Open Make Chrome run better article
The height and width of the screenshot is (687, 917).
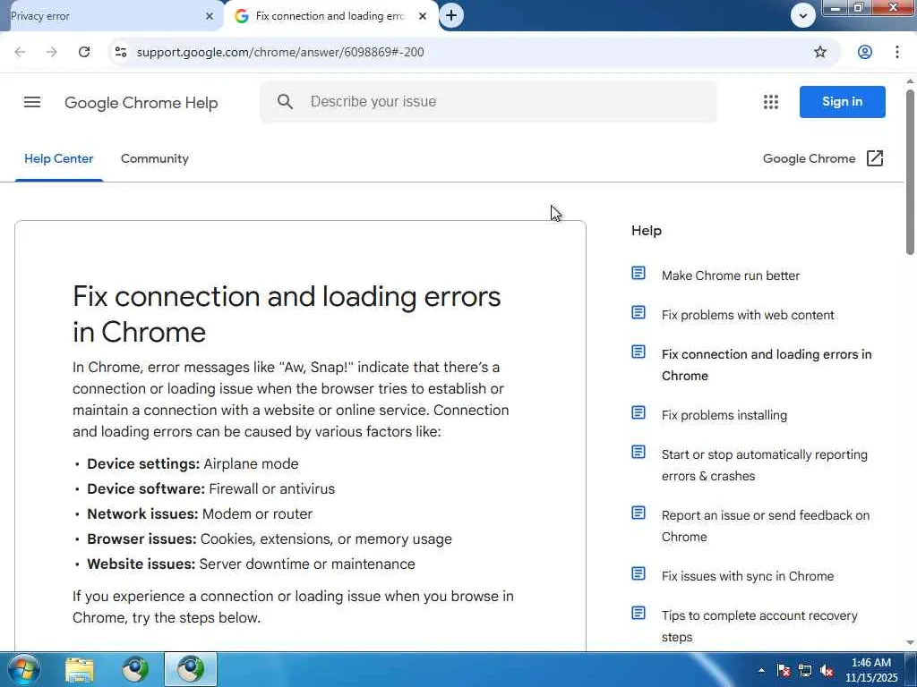pyautogui.click(x=731, y=276)
